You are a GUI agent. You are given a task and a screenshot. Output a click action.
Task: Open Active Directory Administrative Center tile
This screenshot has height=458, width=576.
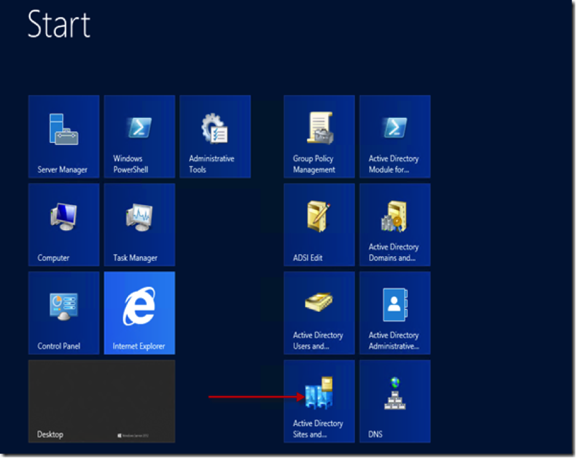pyautogui.click(x=395, y=313)
